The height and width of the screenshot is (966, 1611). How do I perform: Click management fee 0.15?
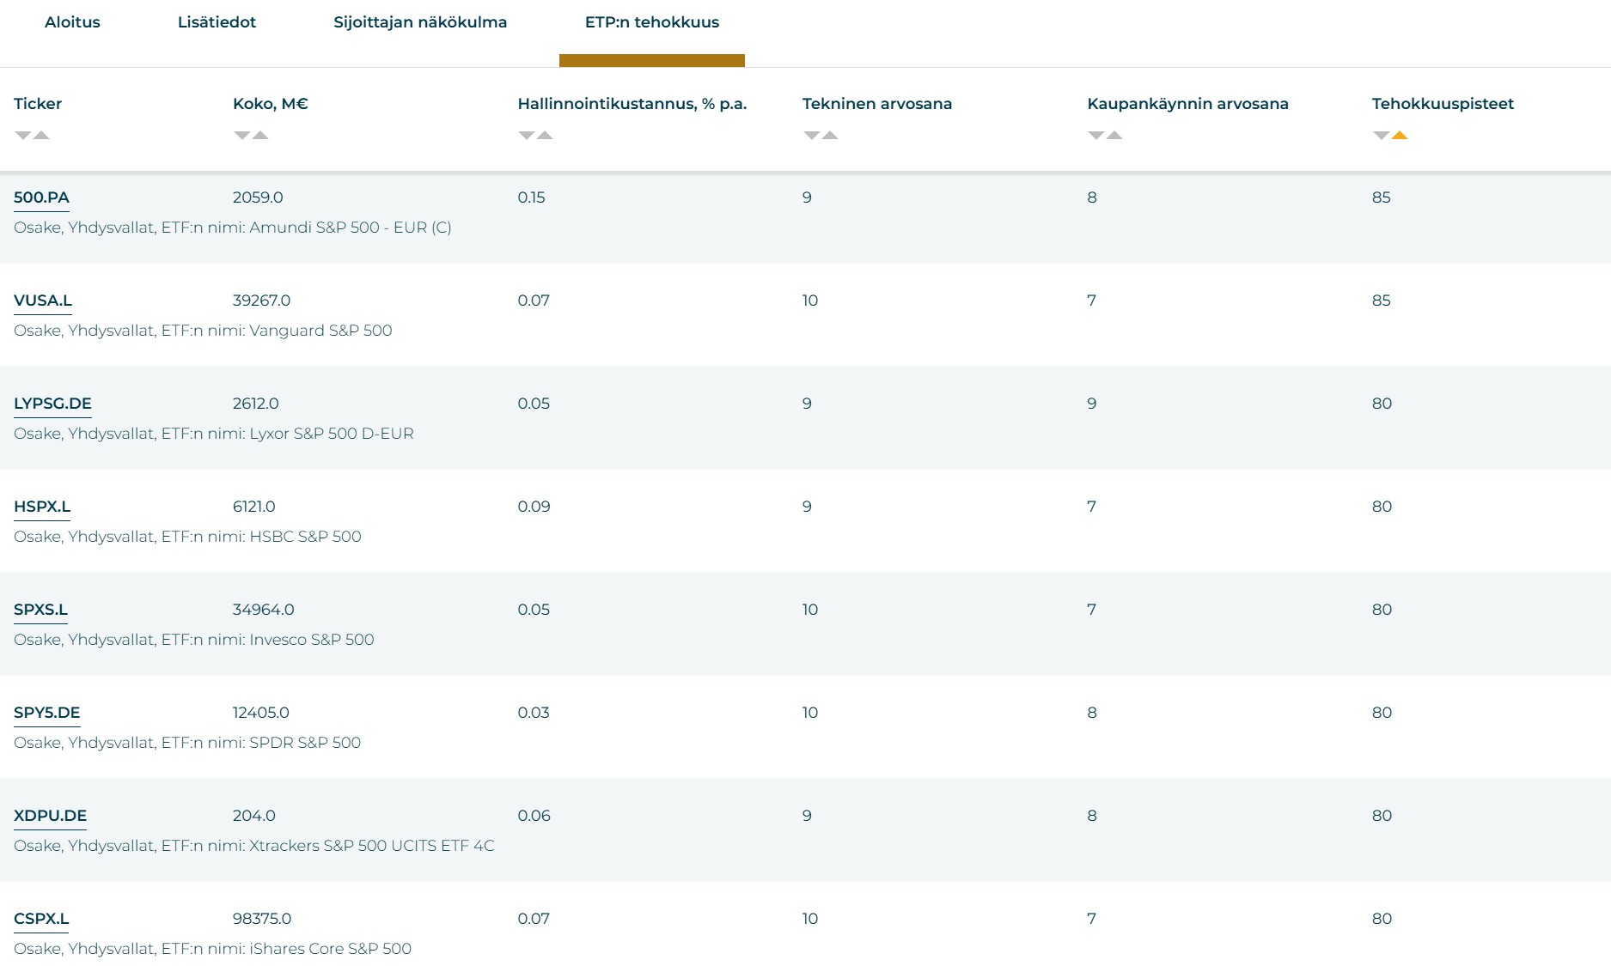click(532, 197)
